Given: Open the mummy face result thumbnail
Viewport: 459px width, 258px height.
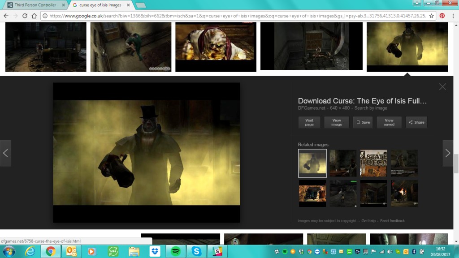Looking at the screenshot, I should click(x=216, y=47).
